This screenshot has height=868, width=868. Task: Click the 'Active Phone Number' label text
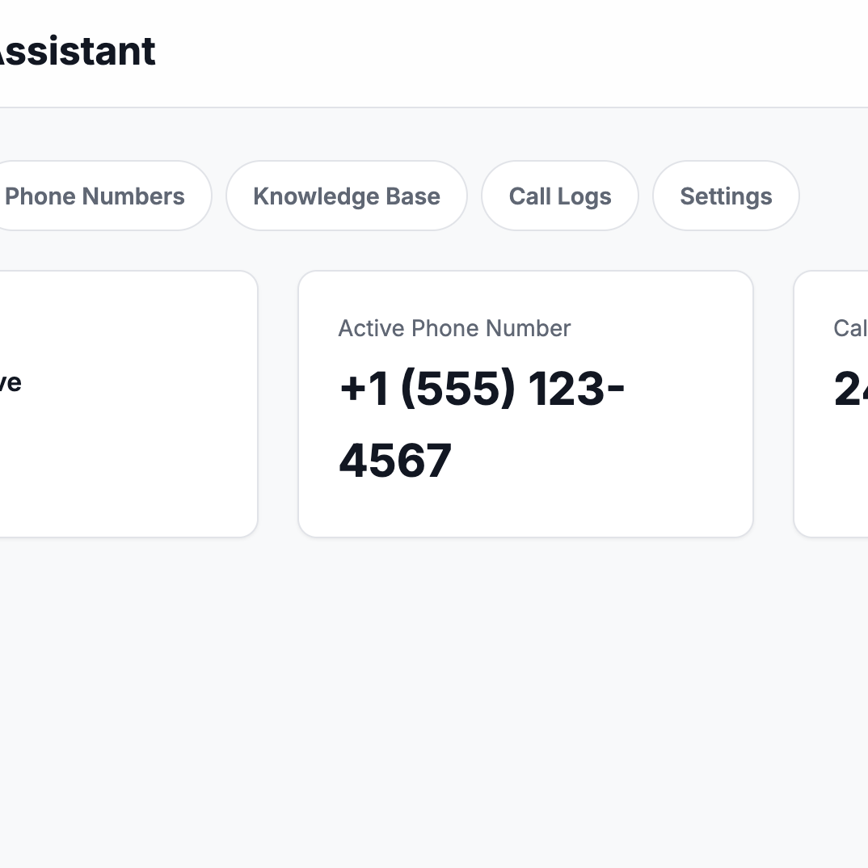pyautogui.click(x=454, y=328)
